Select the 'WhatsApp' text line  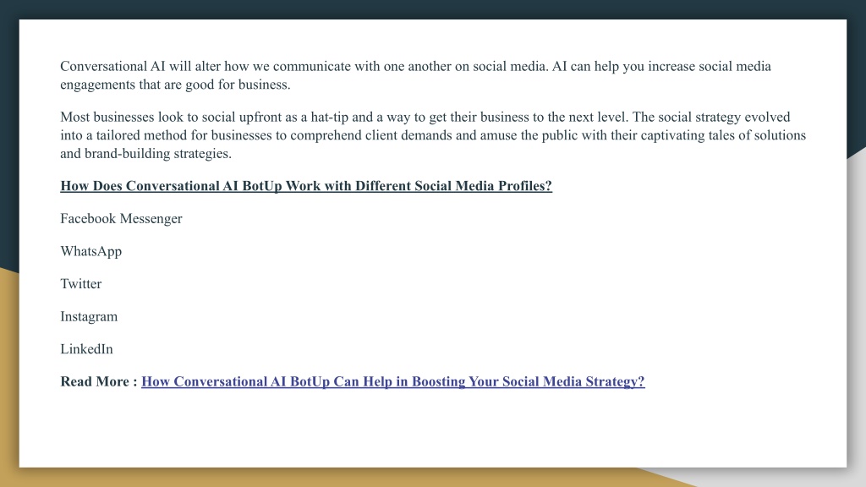pos(91,251)
